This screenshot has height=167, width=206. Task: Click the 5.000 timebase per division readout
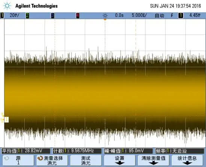click(x=139, y=15)
